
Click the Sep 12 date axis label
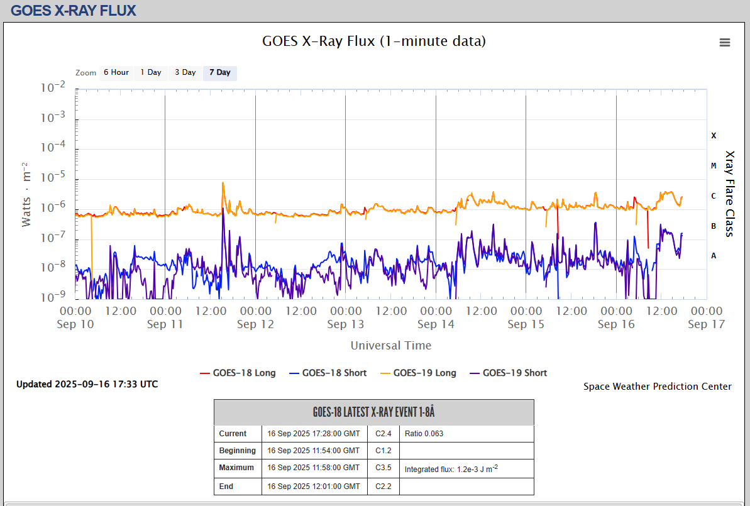255,324
